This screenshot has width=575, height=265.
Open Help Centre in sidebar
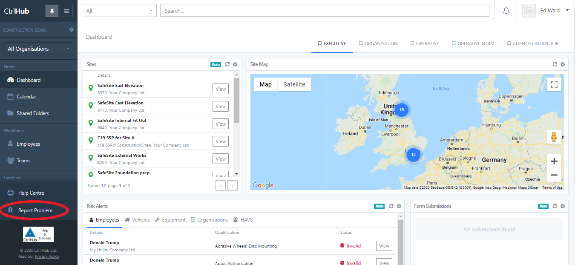[39, 193]
